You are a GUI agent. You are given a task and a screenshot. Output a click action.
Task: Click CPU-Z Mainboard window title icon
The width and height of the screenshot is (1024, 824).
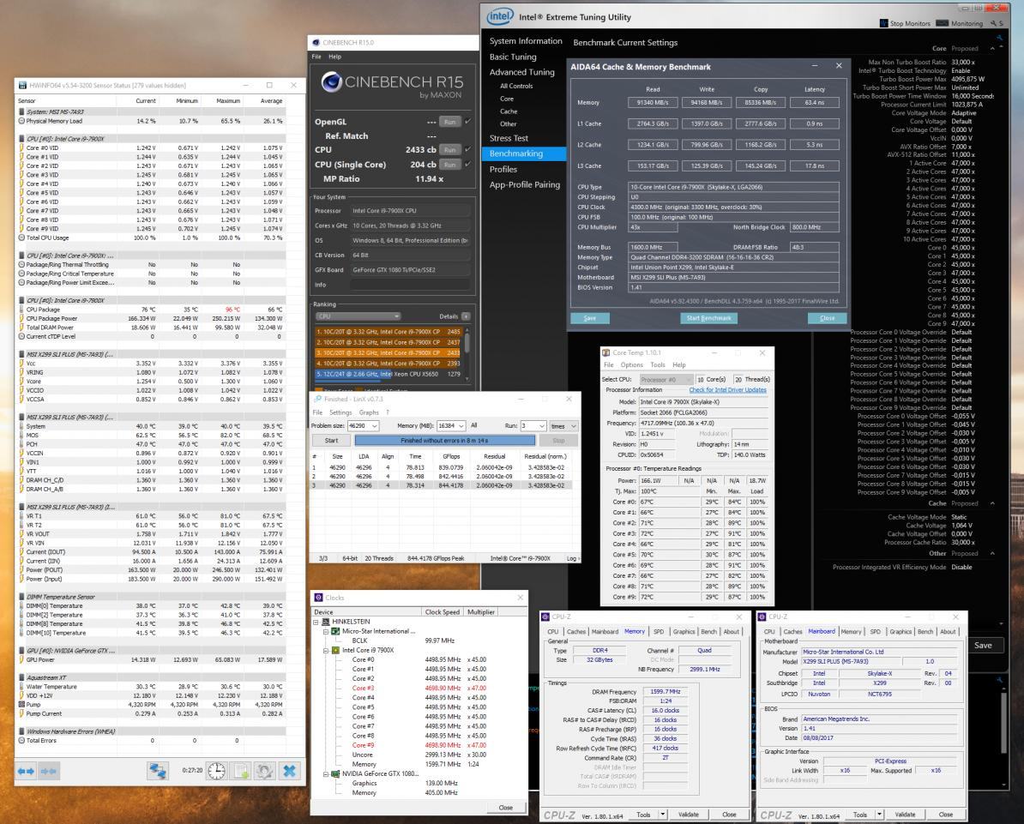(x=762, y=616)
